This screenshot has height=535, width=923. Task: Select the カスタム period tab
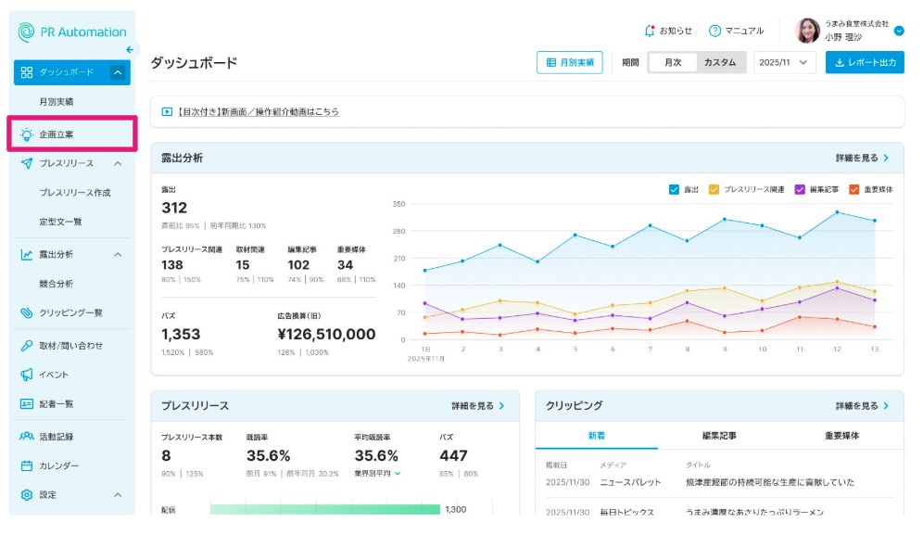click(720, 62)
